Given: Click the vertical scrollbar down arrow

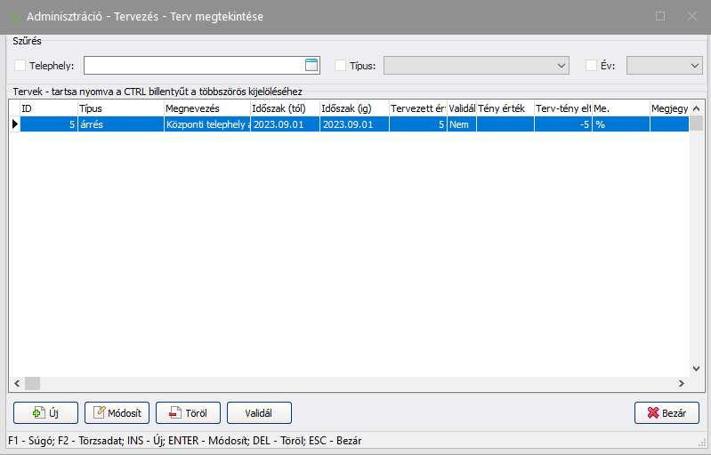Looking at the screenshot, I should pyautogui.click(x=697, y=368).
